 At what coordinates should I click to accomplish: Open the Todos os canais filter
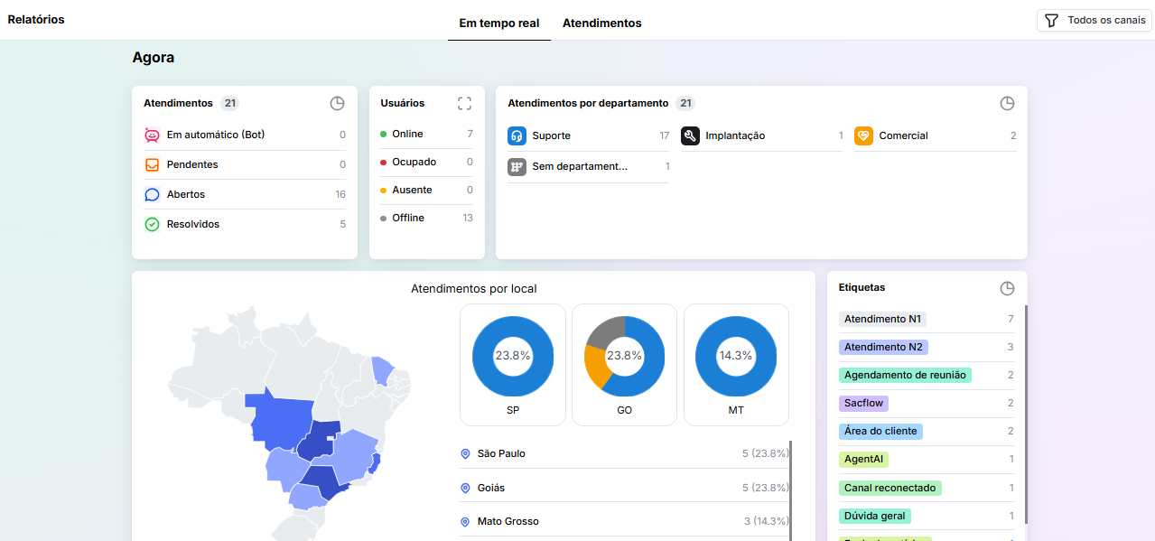pos(1094,20)
